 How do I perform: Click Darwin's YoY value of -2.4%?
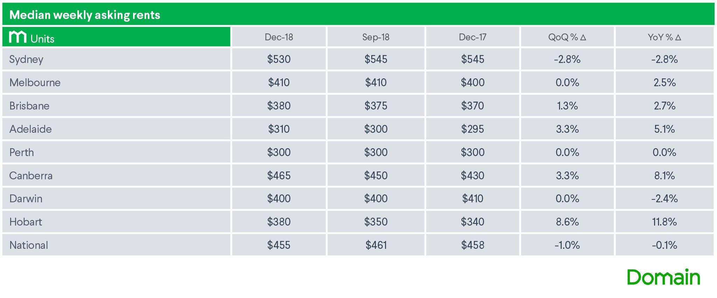click(664, 199)
